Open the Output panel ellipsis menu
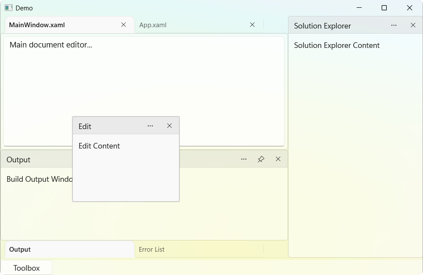Viewport: 423px width, 275px height. pos(244,159)
